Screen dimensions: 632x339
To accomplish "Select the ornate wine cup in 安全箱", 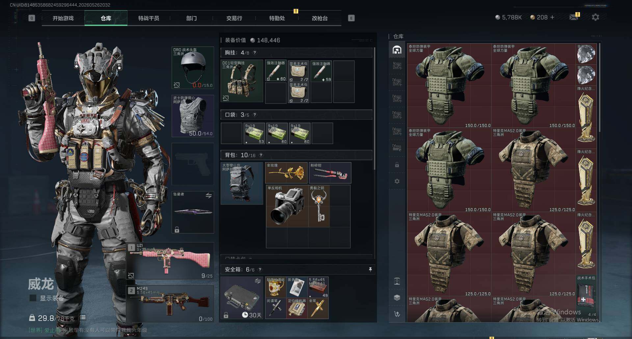I will (x=276, y=287).
